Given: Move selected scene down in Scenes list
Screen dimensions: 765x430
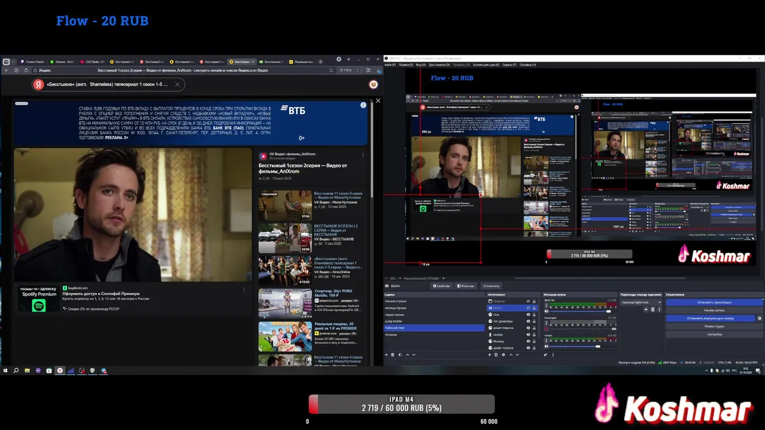Looking at the screenshot, I should [414, 354].
